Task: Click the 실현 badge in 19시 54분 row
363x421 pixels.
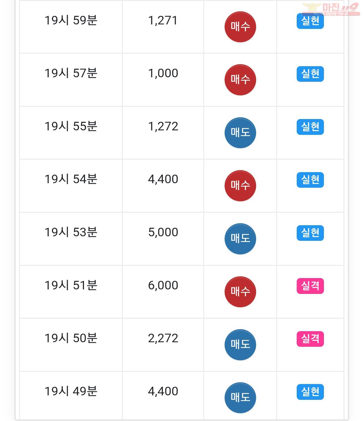Action: 310,180
